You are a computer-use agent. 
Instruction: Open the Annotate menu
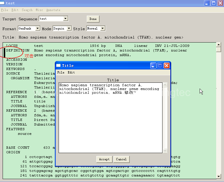[x=53, y=10]
